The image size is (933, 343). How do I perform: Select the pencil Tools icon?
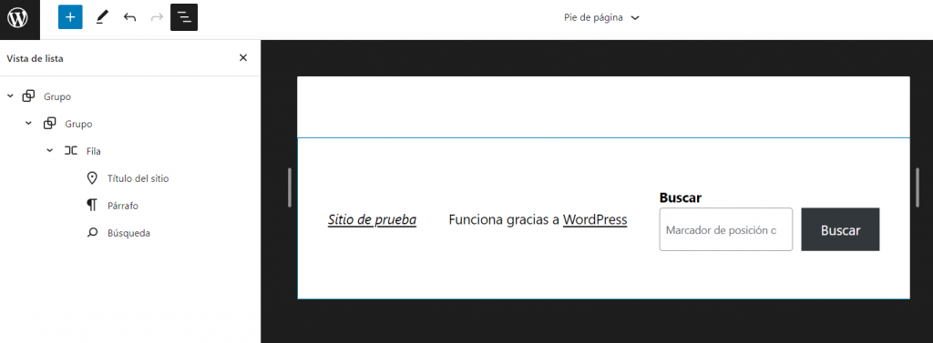click(x=102, y=17)
